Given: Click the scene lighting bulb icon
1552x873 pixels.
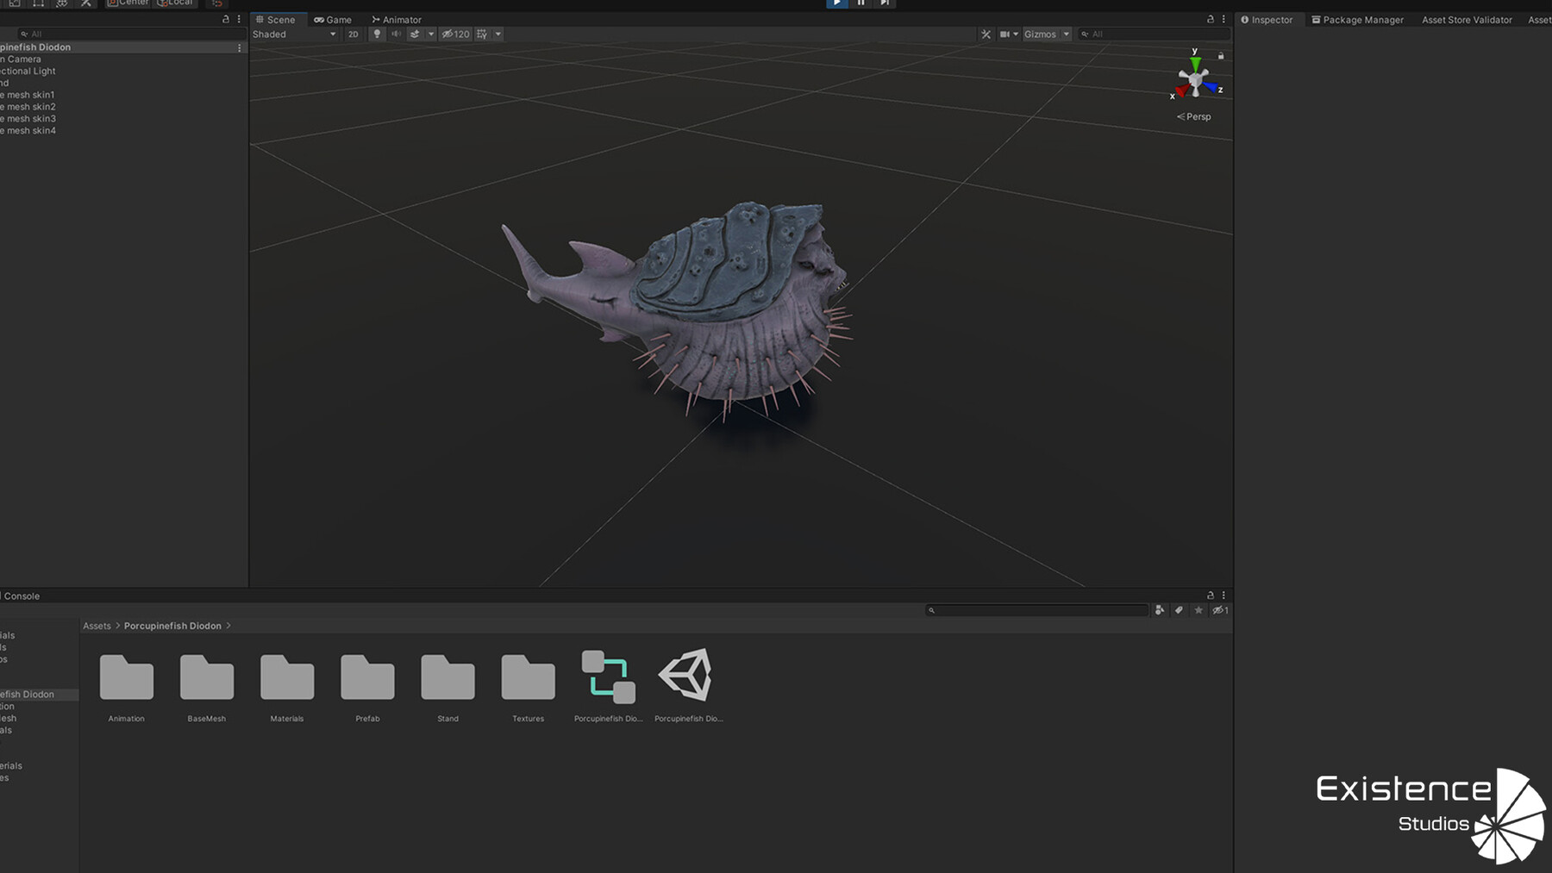Looking at the screenshot, I should pyautogui.click(x=377, y=34).
